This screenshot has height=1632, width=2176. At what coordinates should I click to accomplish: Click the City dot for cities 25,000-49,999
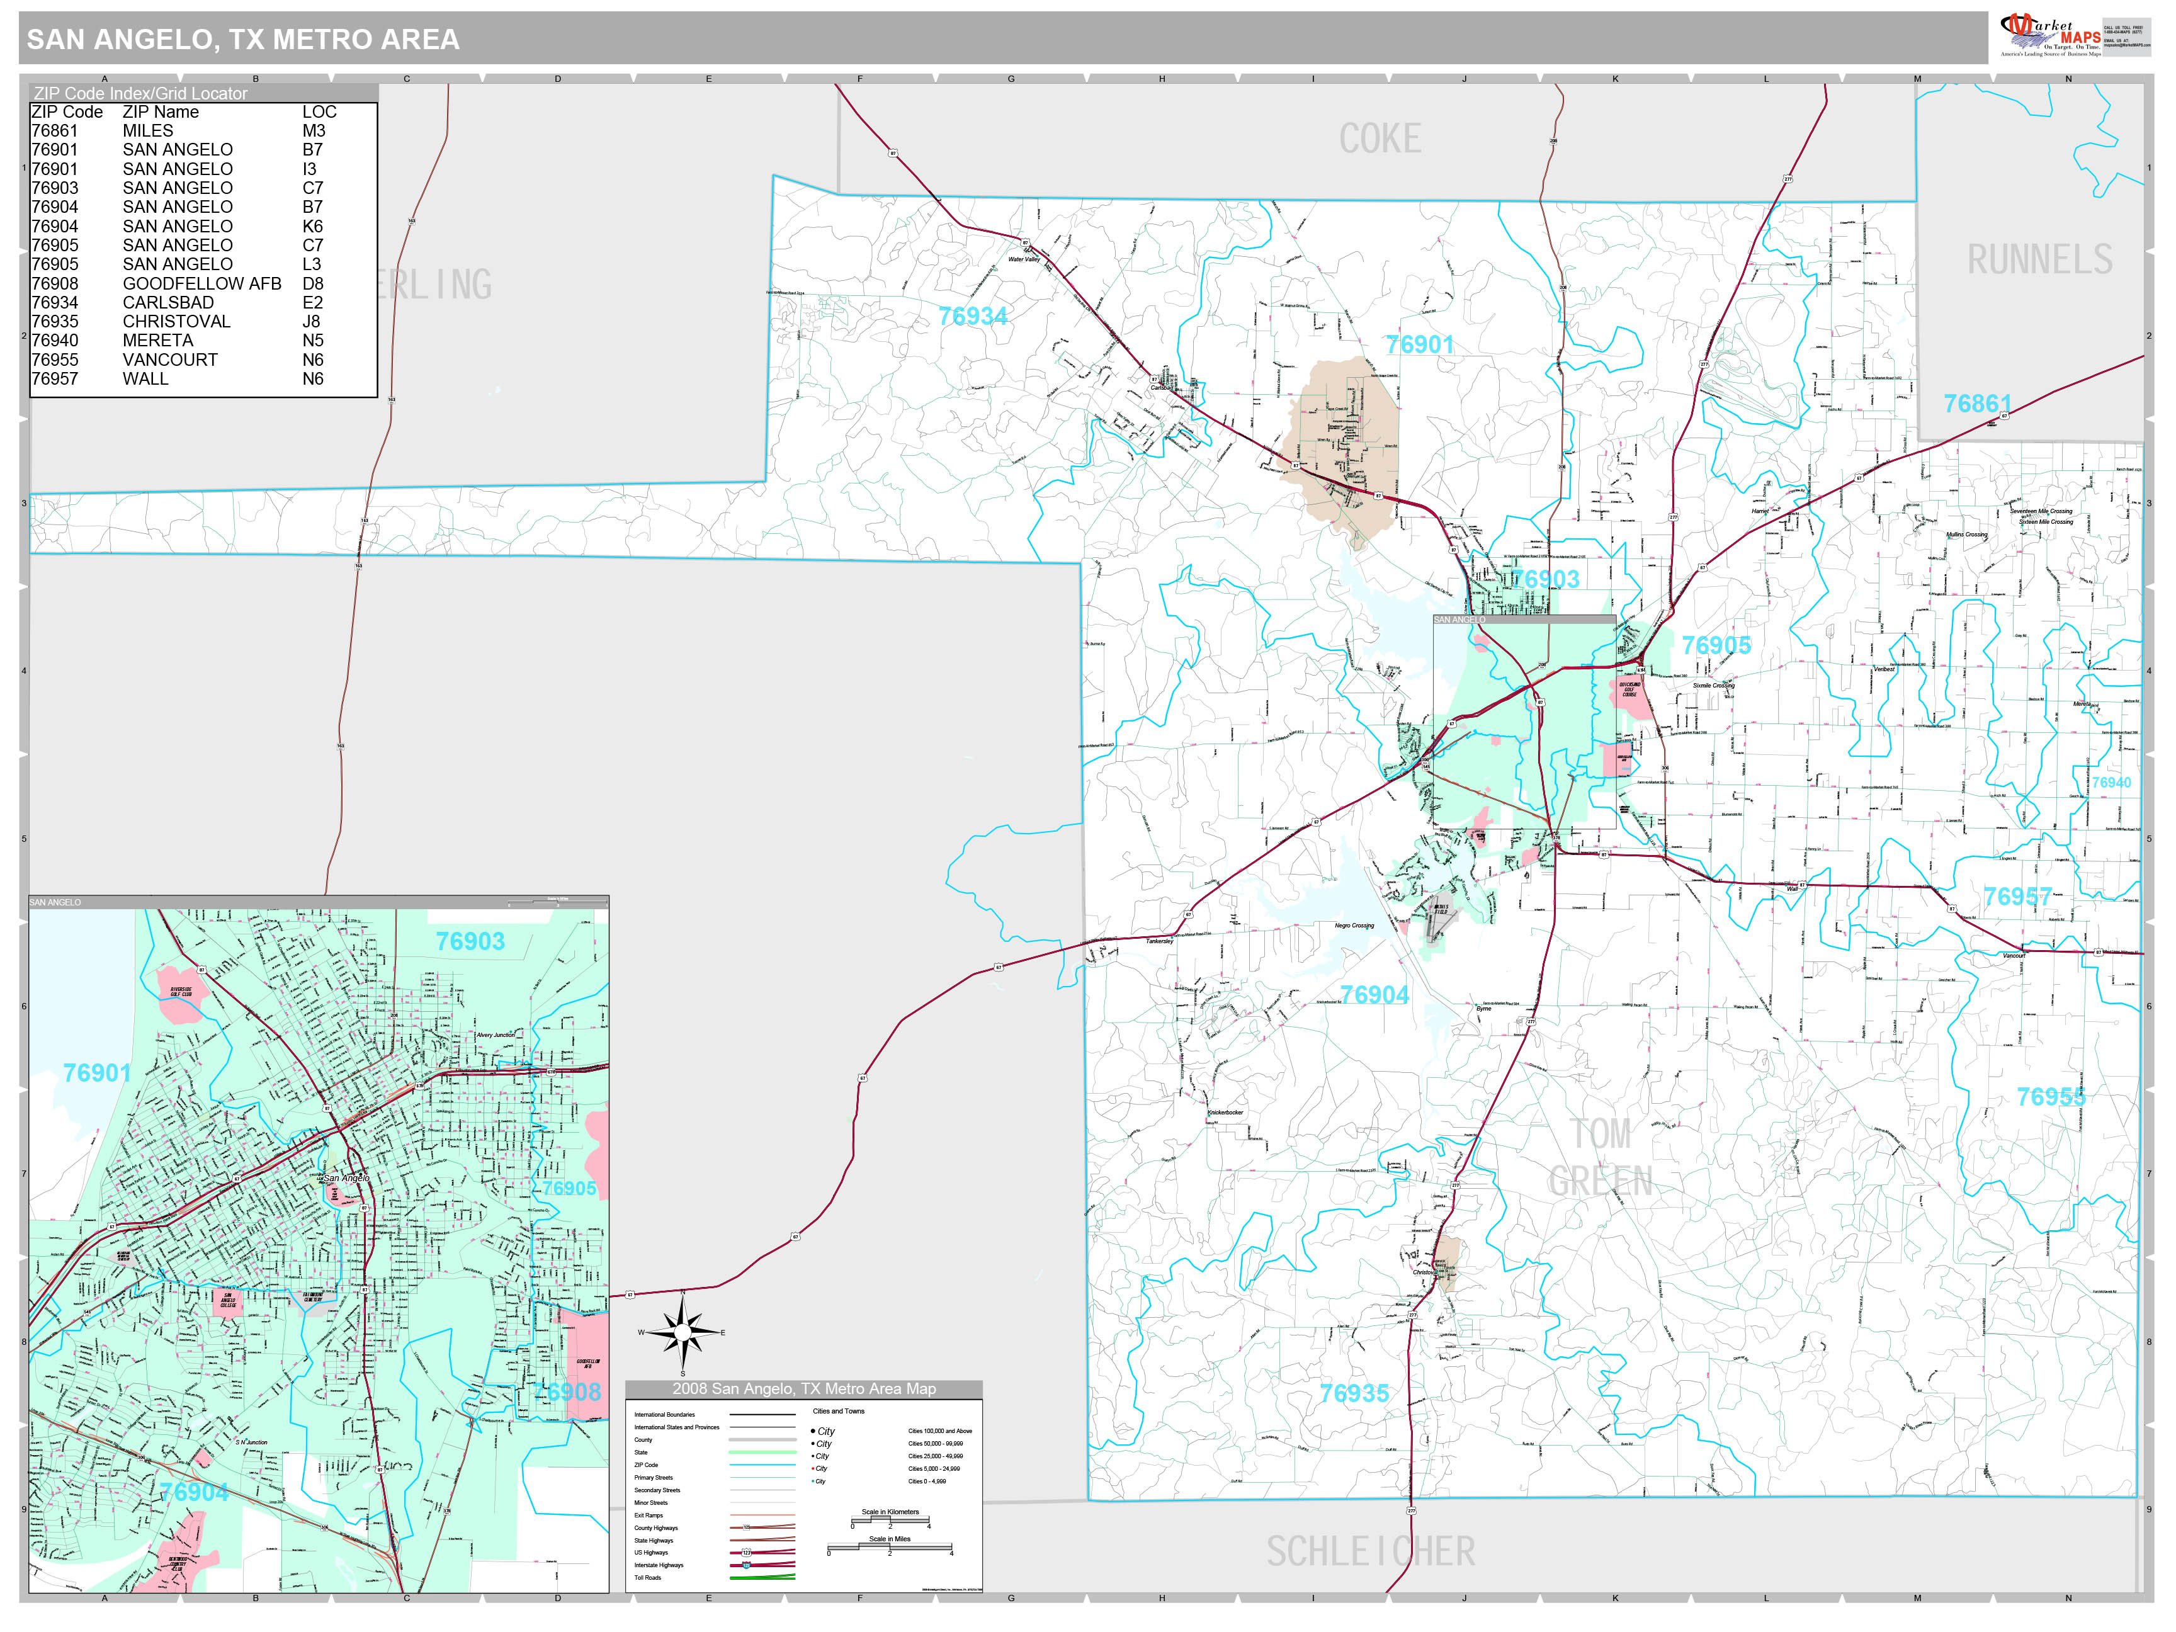click(813, 1456)
